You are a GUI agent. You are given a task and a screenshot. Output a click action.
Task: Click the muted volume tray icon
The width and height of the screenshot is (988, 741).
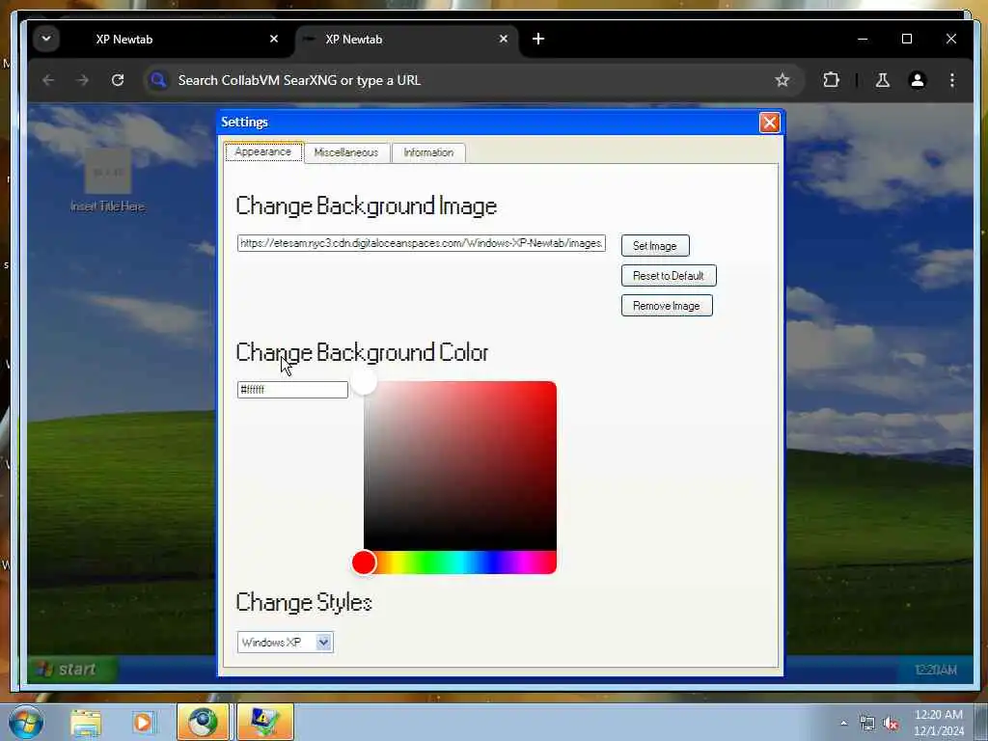click(x=891, y=724)
